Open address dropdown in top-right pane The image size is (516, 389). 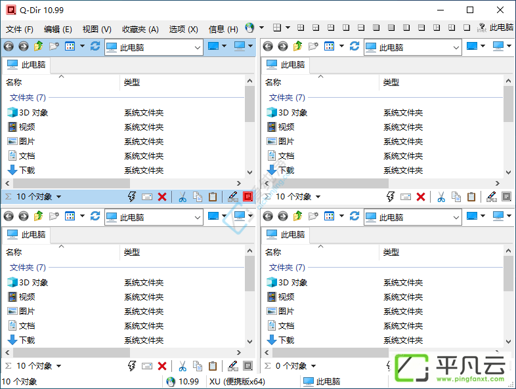(x=456, y=48)
